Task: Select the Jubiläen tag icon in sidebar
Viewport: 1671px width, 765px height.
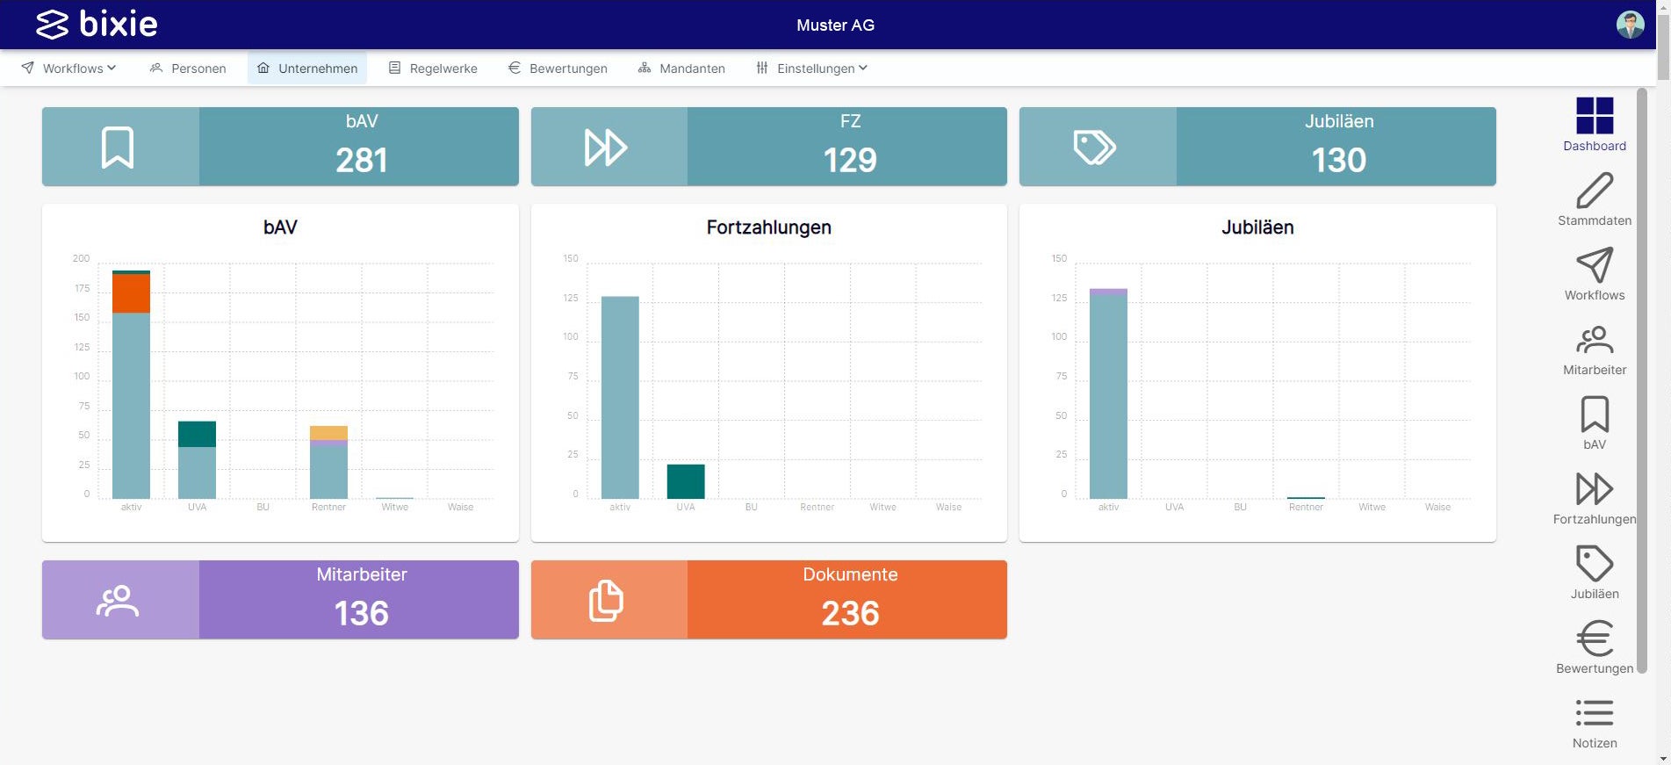Action: [x=1594, y=563]
